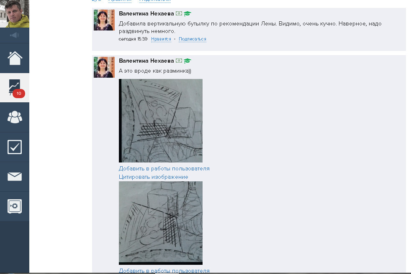
Task: Click Нравится link under first comment
Action: pos(161,39)
